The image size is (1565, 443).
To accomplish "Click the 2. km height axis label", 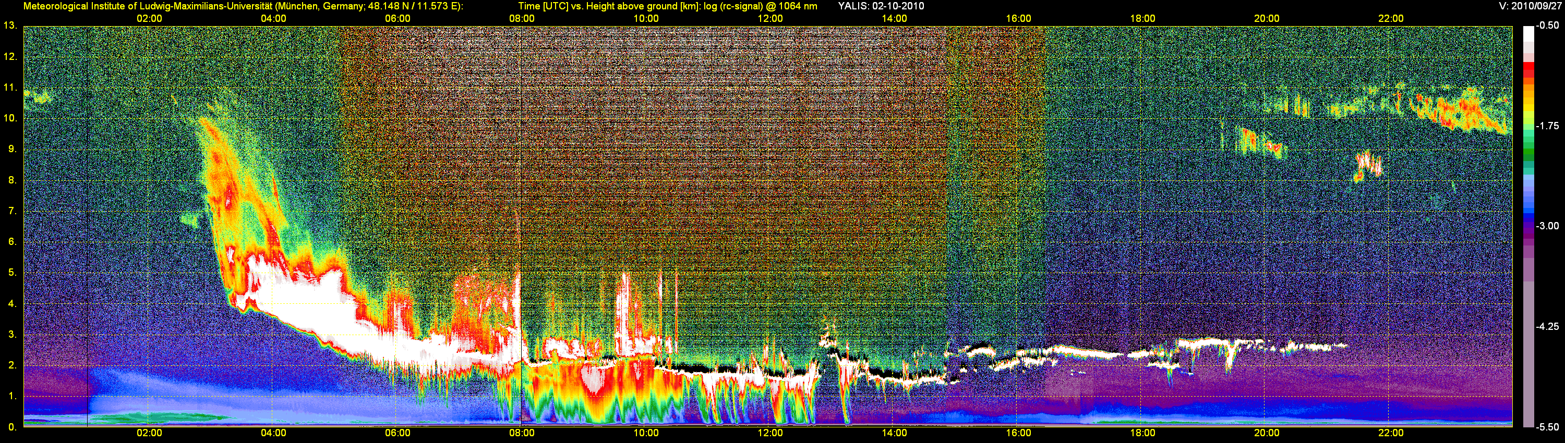I will pos(11,365).
